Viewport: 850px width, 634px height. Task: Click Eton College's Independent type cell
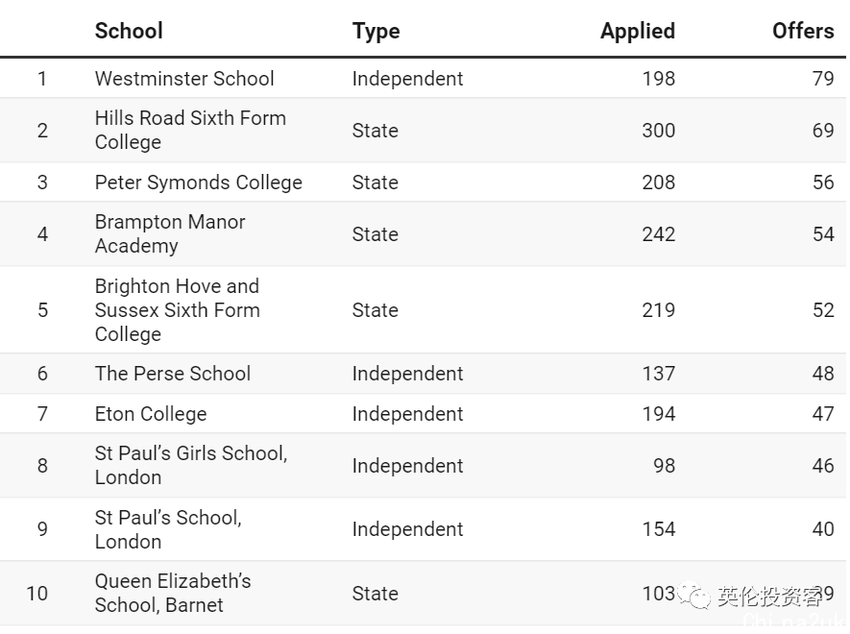pyautogui.click(x=407, y=414)
